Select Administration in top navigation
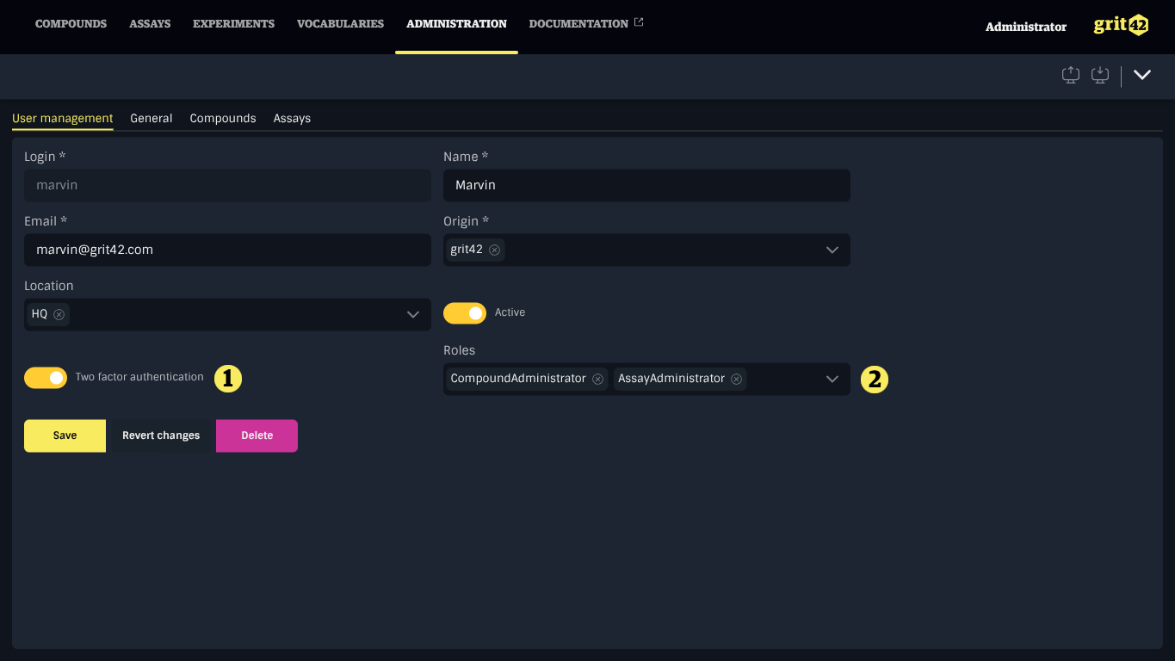1175x661 pixels. (456, 24)
